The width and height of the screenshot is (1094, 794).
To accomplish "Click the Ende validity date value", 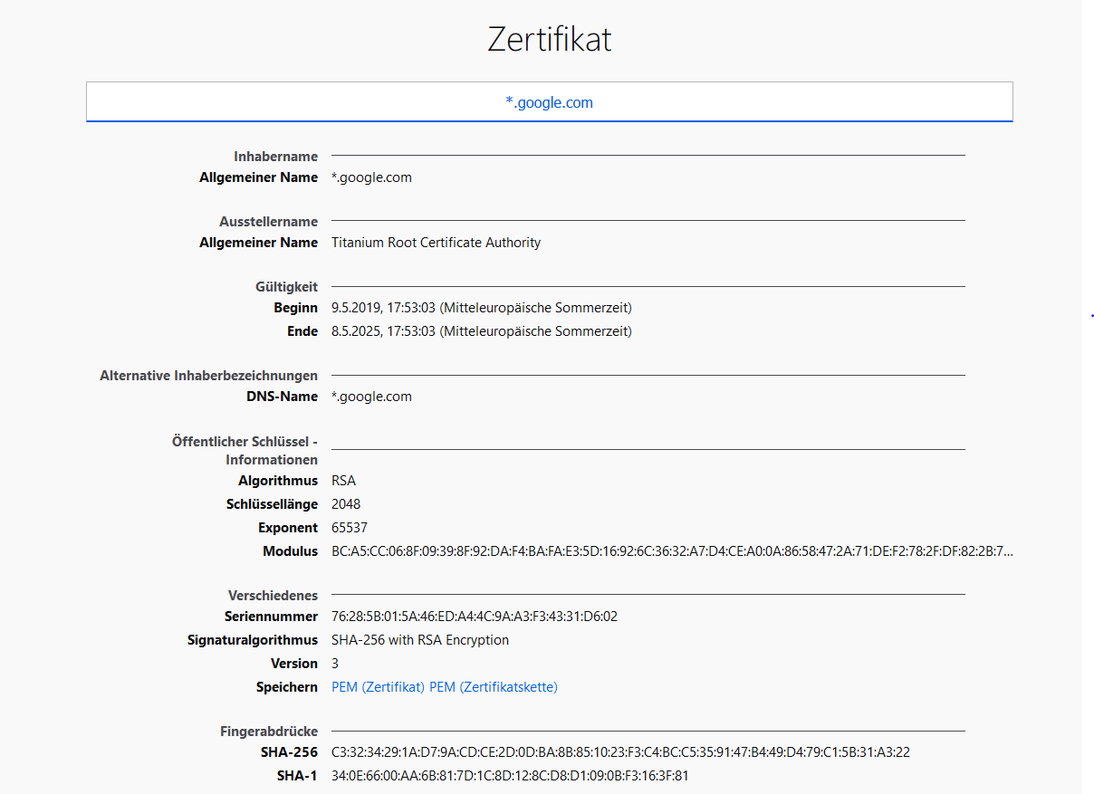I will [x=481, y=331].
